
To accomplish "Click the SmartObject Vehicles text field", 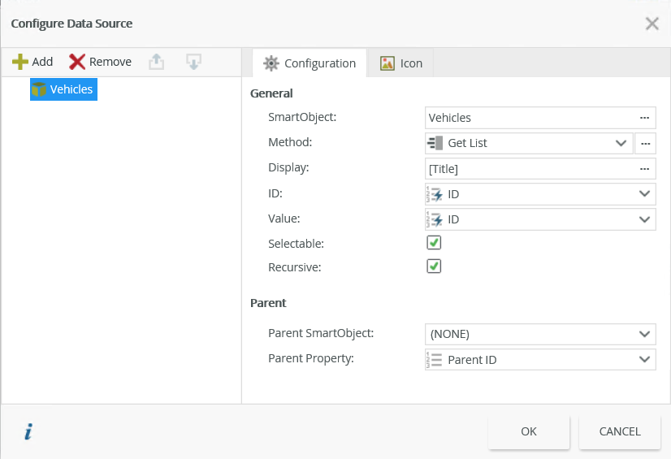I will (x=528, y=118).
